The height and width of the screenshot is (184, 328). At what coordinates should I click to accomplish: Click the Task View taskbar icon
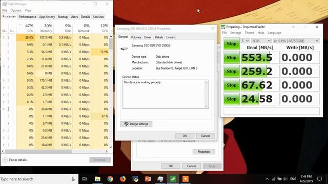coord(85,179)
